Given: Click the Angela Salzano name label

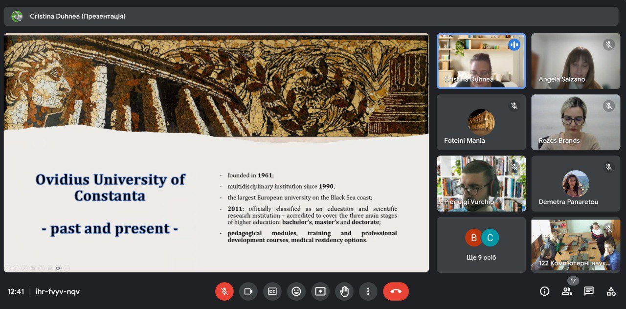Looking at the screenshot, I should pos(561,79).
